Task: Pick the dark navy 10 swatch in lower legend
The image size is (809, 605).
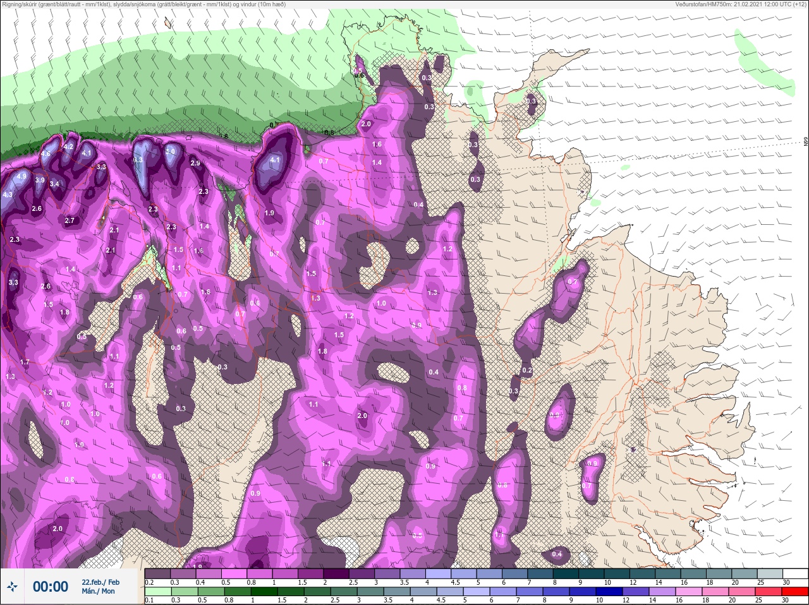Action: pyautogui.click(x=608, y=592)
